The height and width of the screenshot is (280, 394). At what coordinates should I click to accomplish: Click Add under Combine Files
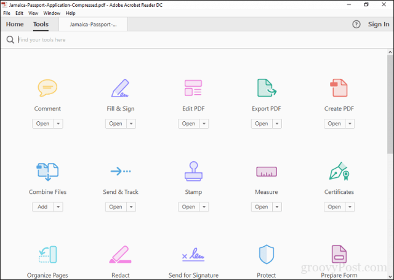[42, 207]
